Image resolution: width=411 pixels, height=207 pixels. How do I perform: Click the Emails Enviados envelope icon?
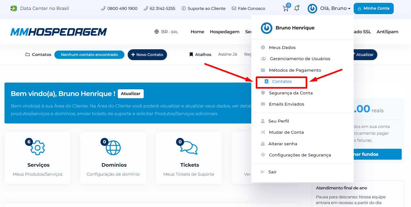(263, 104)
